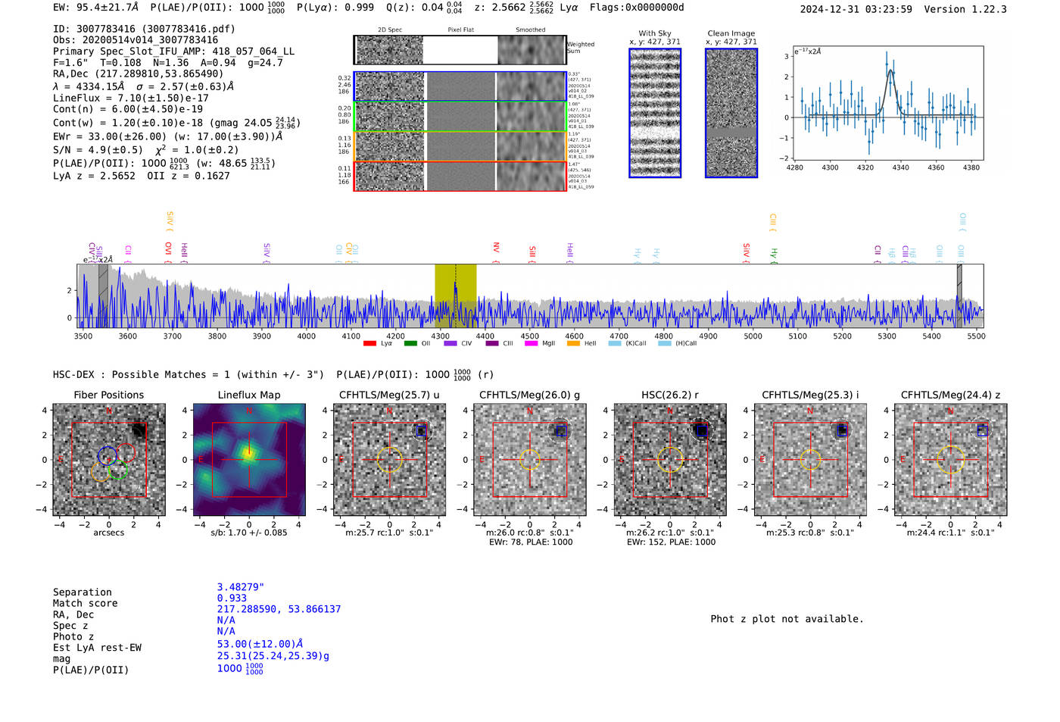Screen dimensions: 1060x722
Task: Click the Obs 20200514v014_3007783416 line
Action: coord(136,40)
